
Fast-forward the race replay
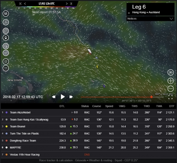[71, 97]
